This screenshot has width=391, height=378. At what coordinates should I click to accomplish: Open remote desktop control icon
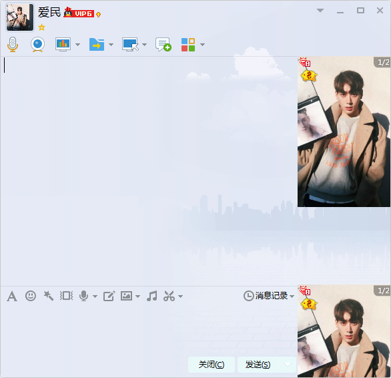(x=130, y=45)
